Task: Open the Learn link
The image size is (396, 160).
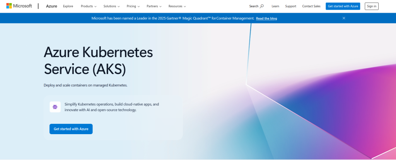Action: pyautogui.click(x=275, y=6)
